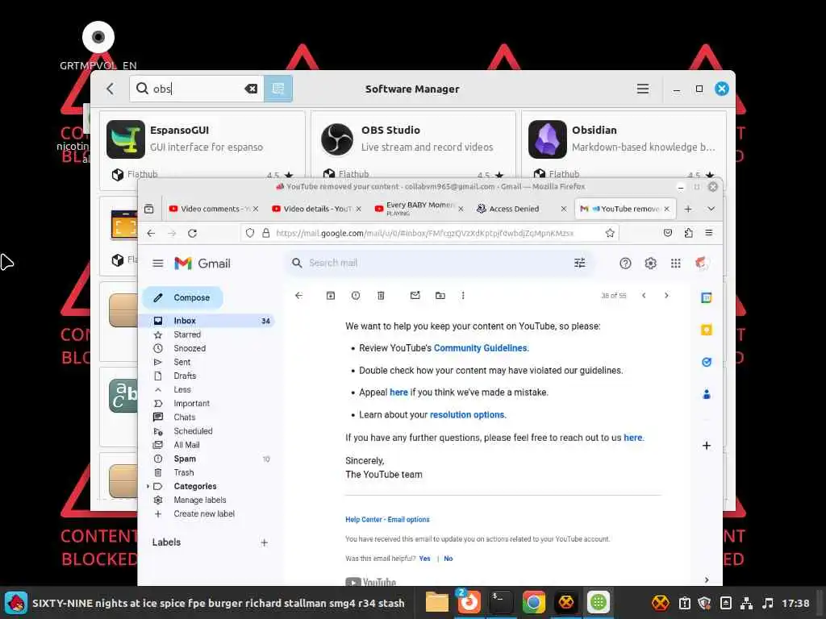Open the Firefox application menu
826x619 pixels.
[709, 233]
